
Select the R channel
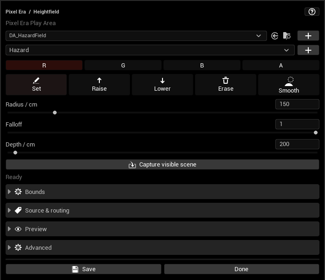click(44, 66)
